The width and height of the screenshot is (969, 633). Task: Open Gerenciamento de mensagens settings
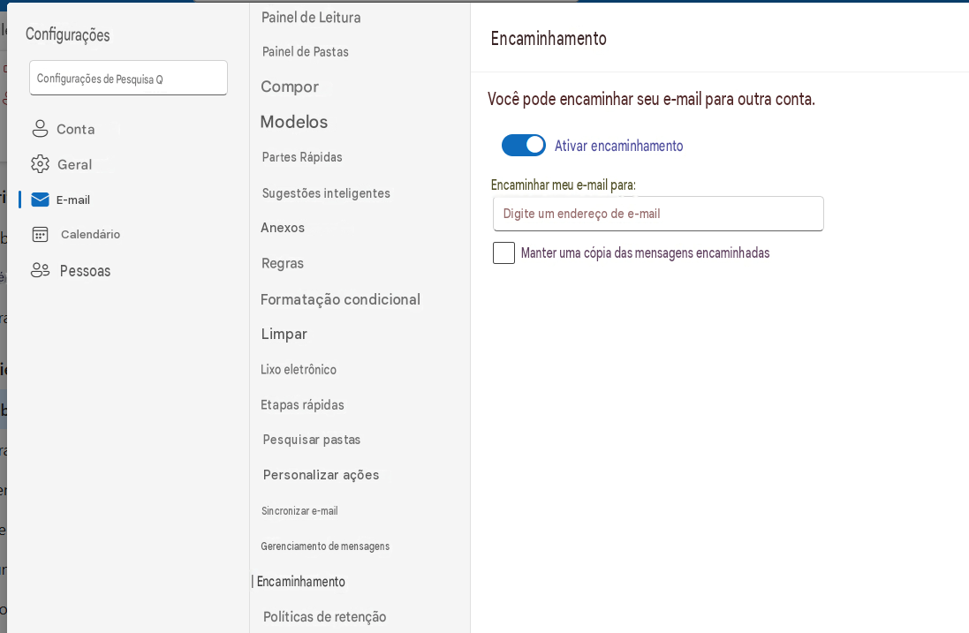325,546
